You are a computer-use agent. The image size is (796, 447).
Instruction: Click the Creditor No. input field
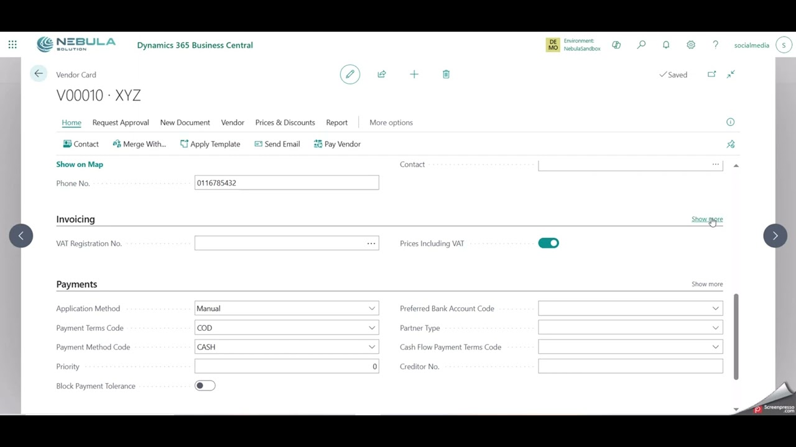click(631, 366)
